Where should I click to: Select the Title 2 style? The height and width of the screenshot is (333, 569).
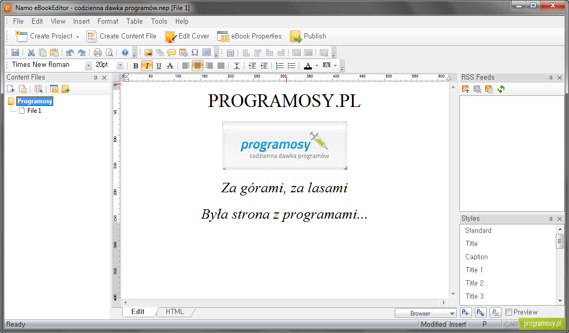click(474, 283)
